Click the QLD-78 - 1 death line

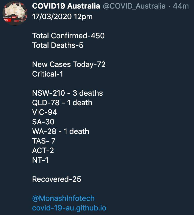(x=62, y=102)
